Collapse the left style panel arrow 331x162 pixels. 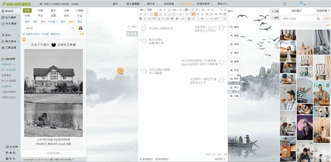tap(88, 11)
